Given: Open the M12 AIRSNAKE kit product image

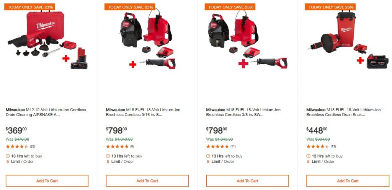Looking at the screenshot, I should [48, 40].
